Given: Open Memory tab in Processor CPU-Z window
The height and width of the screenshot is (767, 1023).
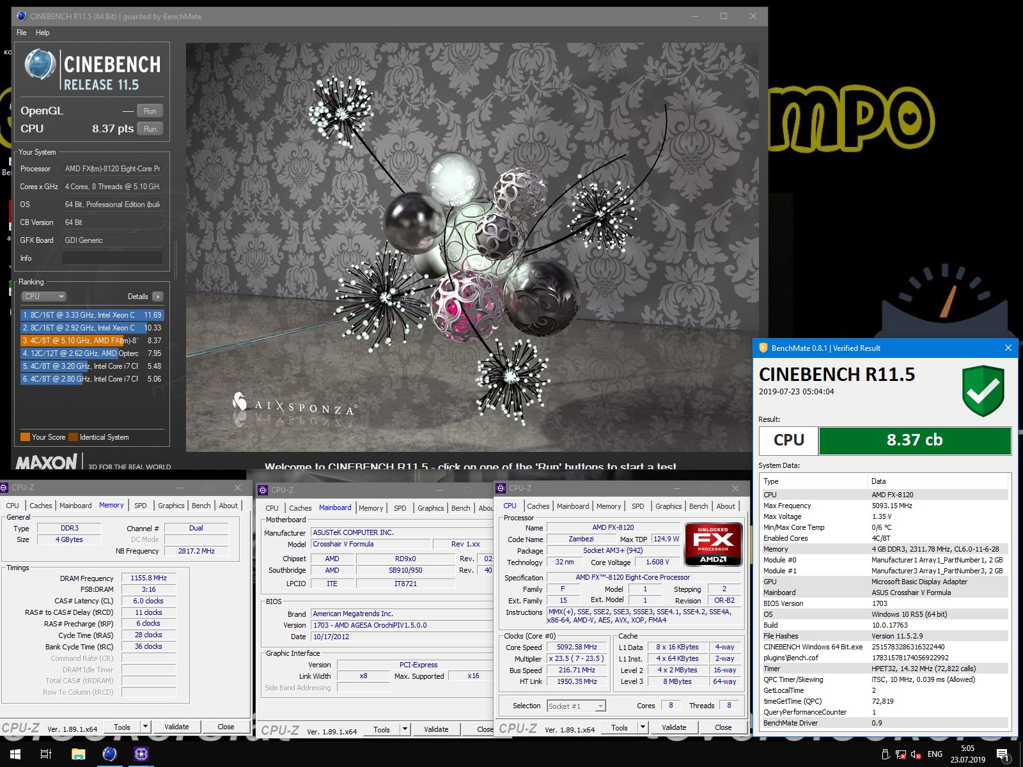Looking at the screenshot, I should [609, 506].
